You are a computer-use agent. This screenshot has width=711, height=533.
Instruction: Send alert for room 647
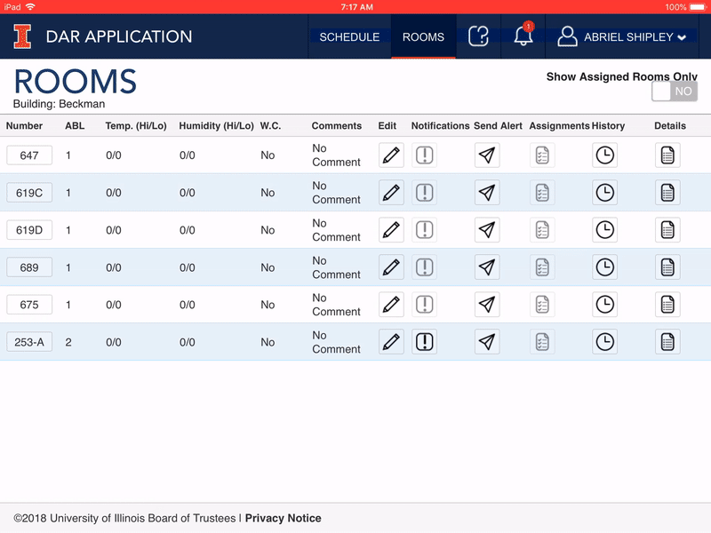[487, 155]
